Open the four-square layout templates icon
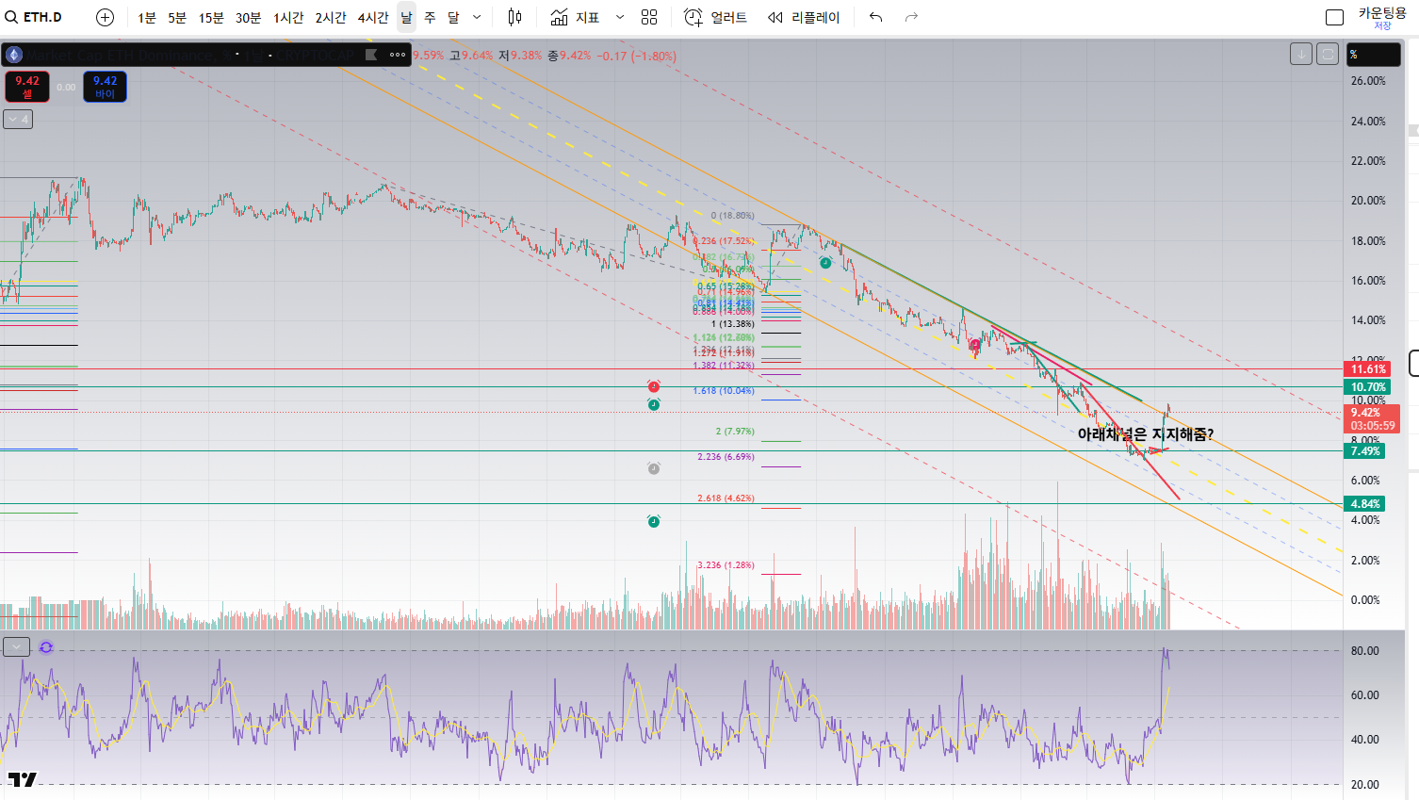1419x800 pixels. coord(649,17)
